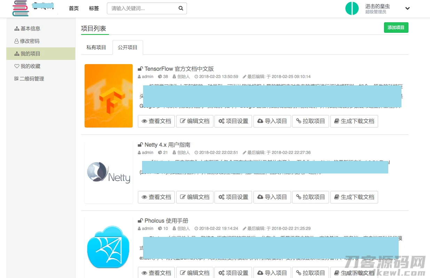Click the user avatar at top right
This screenshot has width=430, height=278.
point(352,8)
